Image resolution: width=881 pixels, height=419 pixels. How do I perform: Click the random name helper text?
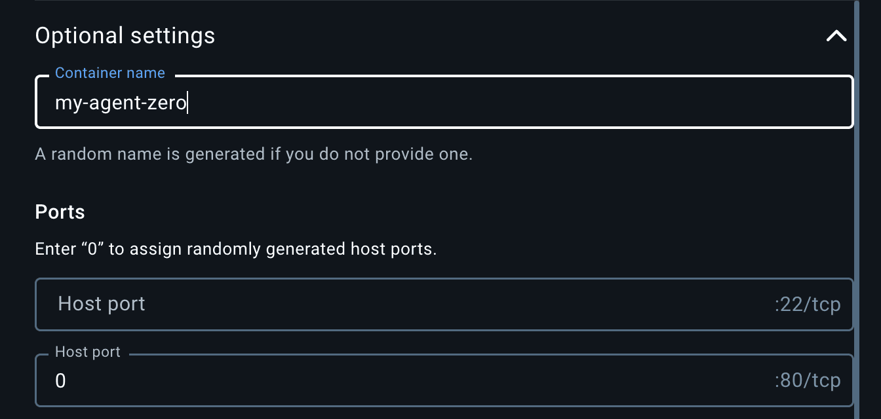pos(253,154)
